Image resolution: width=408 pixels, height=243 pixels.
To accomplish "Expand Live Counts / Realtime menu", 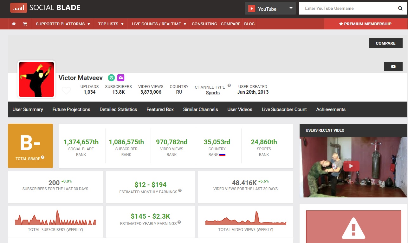I will [x=159, y=24].
